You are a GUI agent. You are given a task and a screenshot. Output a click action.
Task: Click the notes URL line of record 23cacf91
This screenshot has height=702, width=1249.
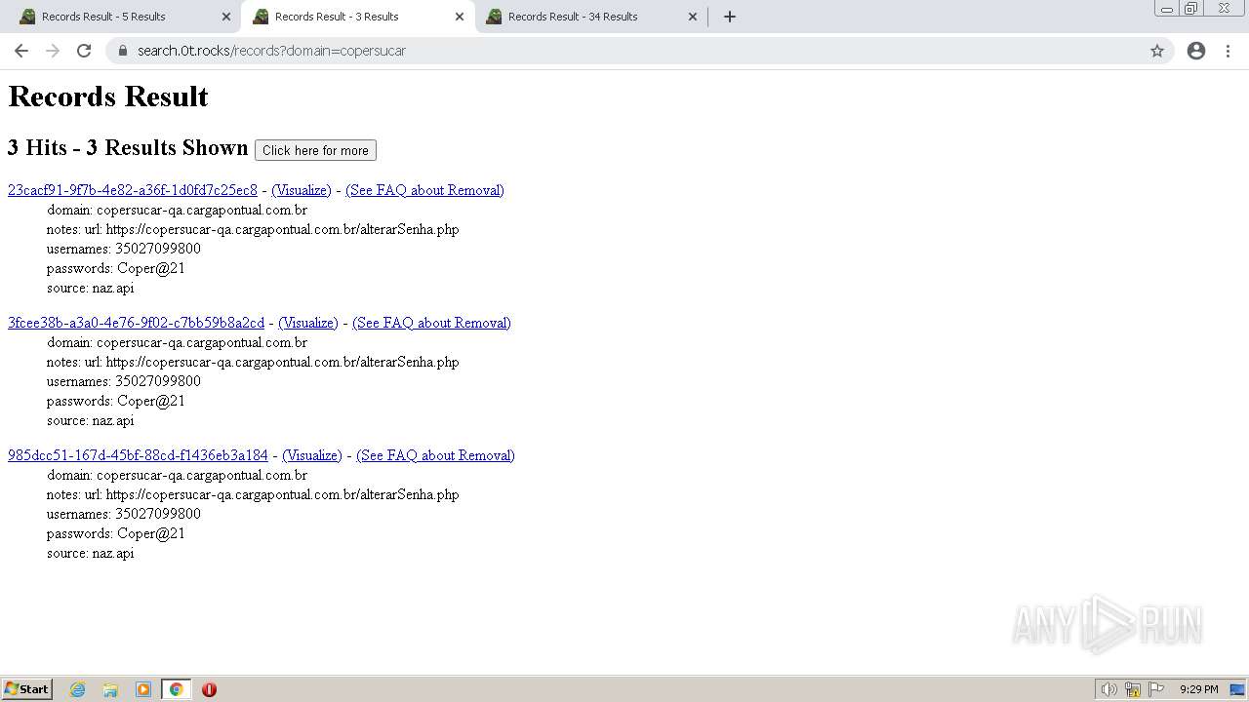253,229
